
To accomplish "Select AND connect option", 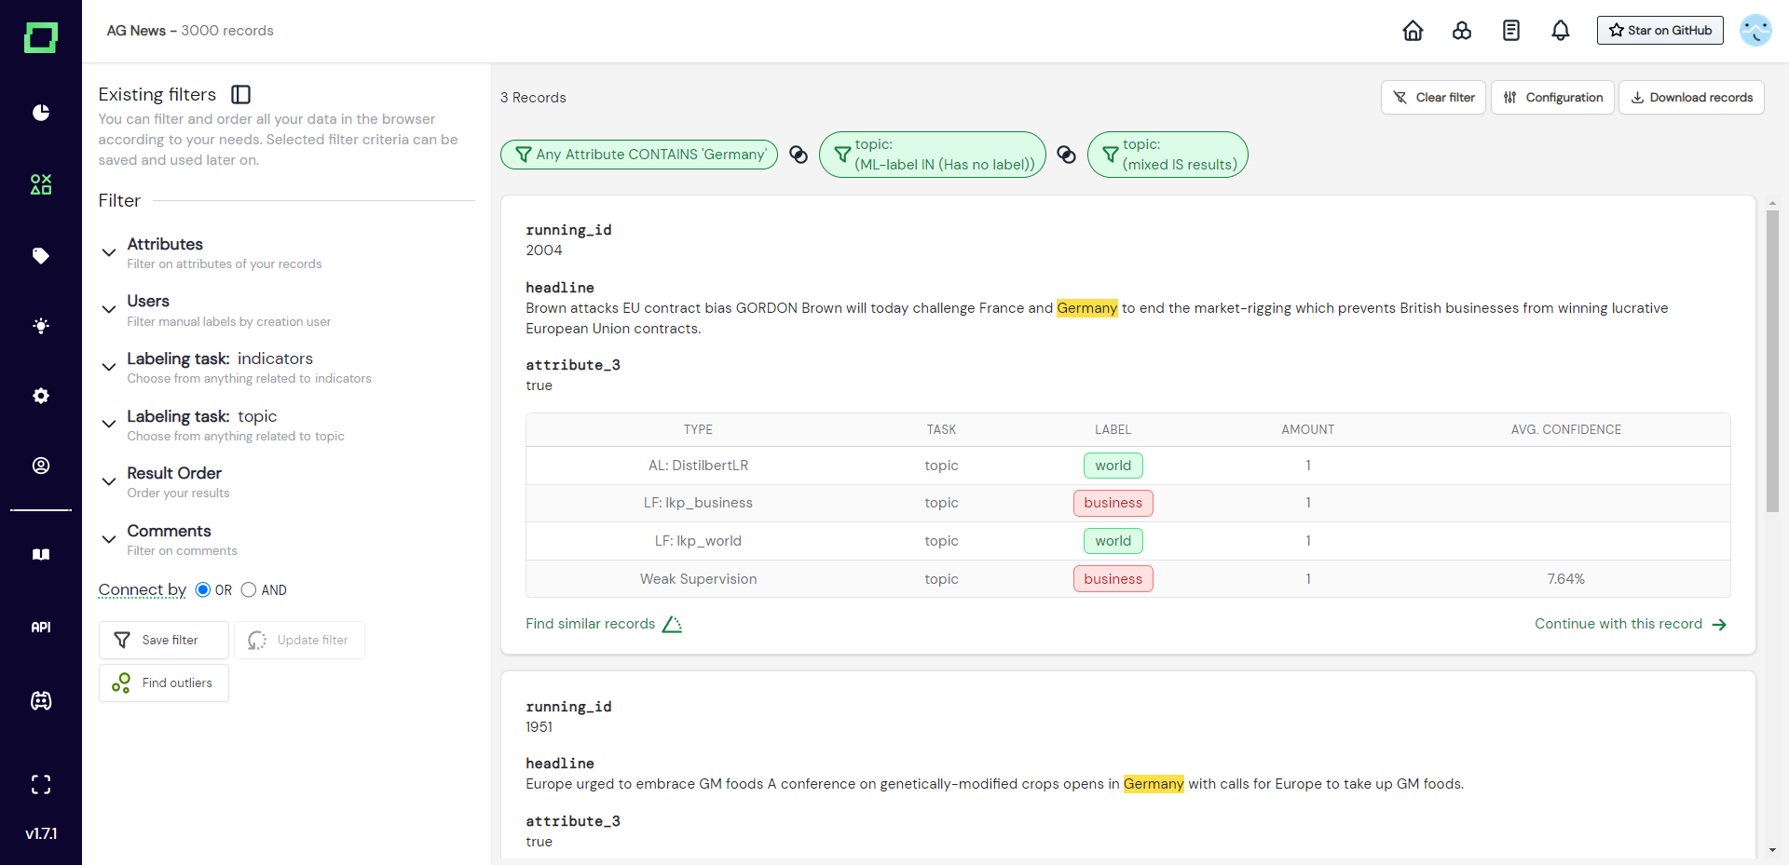I will pos(249,589).
